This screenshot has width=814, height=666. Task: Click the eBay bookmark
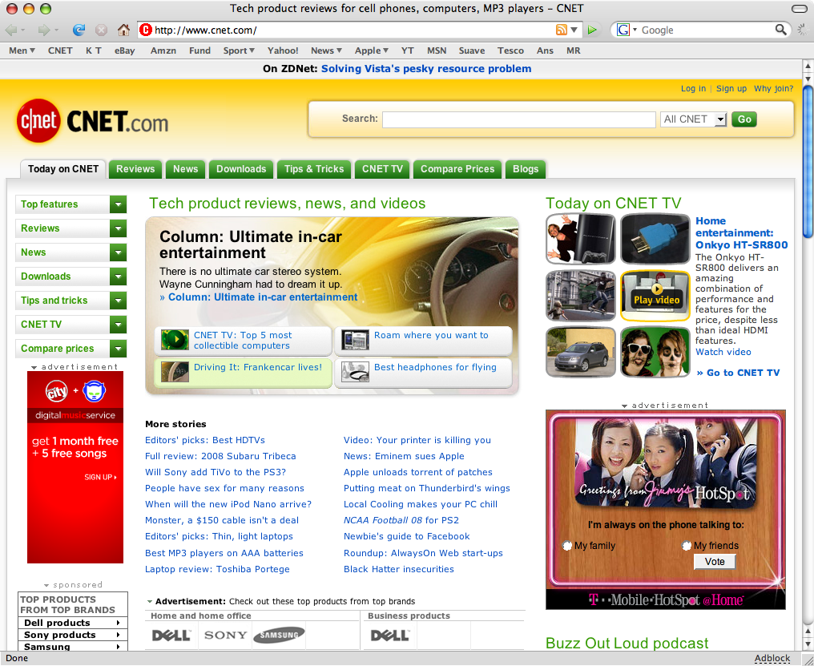coord(125,50)
